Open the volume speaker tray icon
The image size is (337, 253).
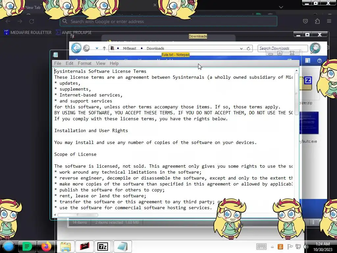click(306, 247)
